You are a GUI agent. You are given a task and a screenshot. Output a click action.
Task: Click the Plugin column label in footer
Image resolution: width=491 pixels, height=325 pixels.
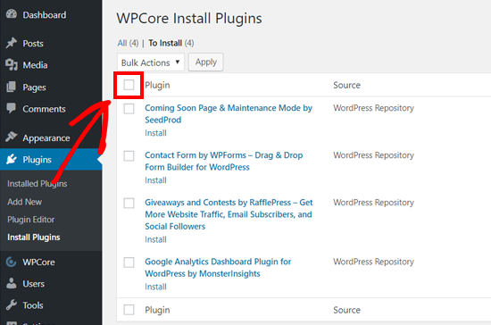(x=157, y=310)
